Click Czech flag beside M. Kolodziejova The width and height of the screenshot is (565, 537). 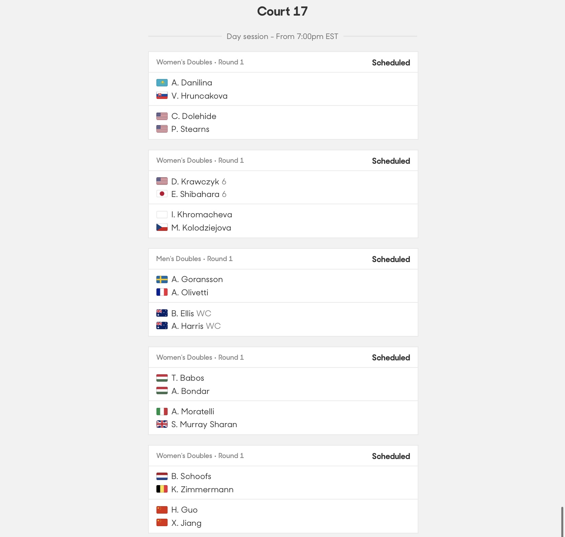click(x=162, y=227)
